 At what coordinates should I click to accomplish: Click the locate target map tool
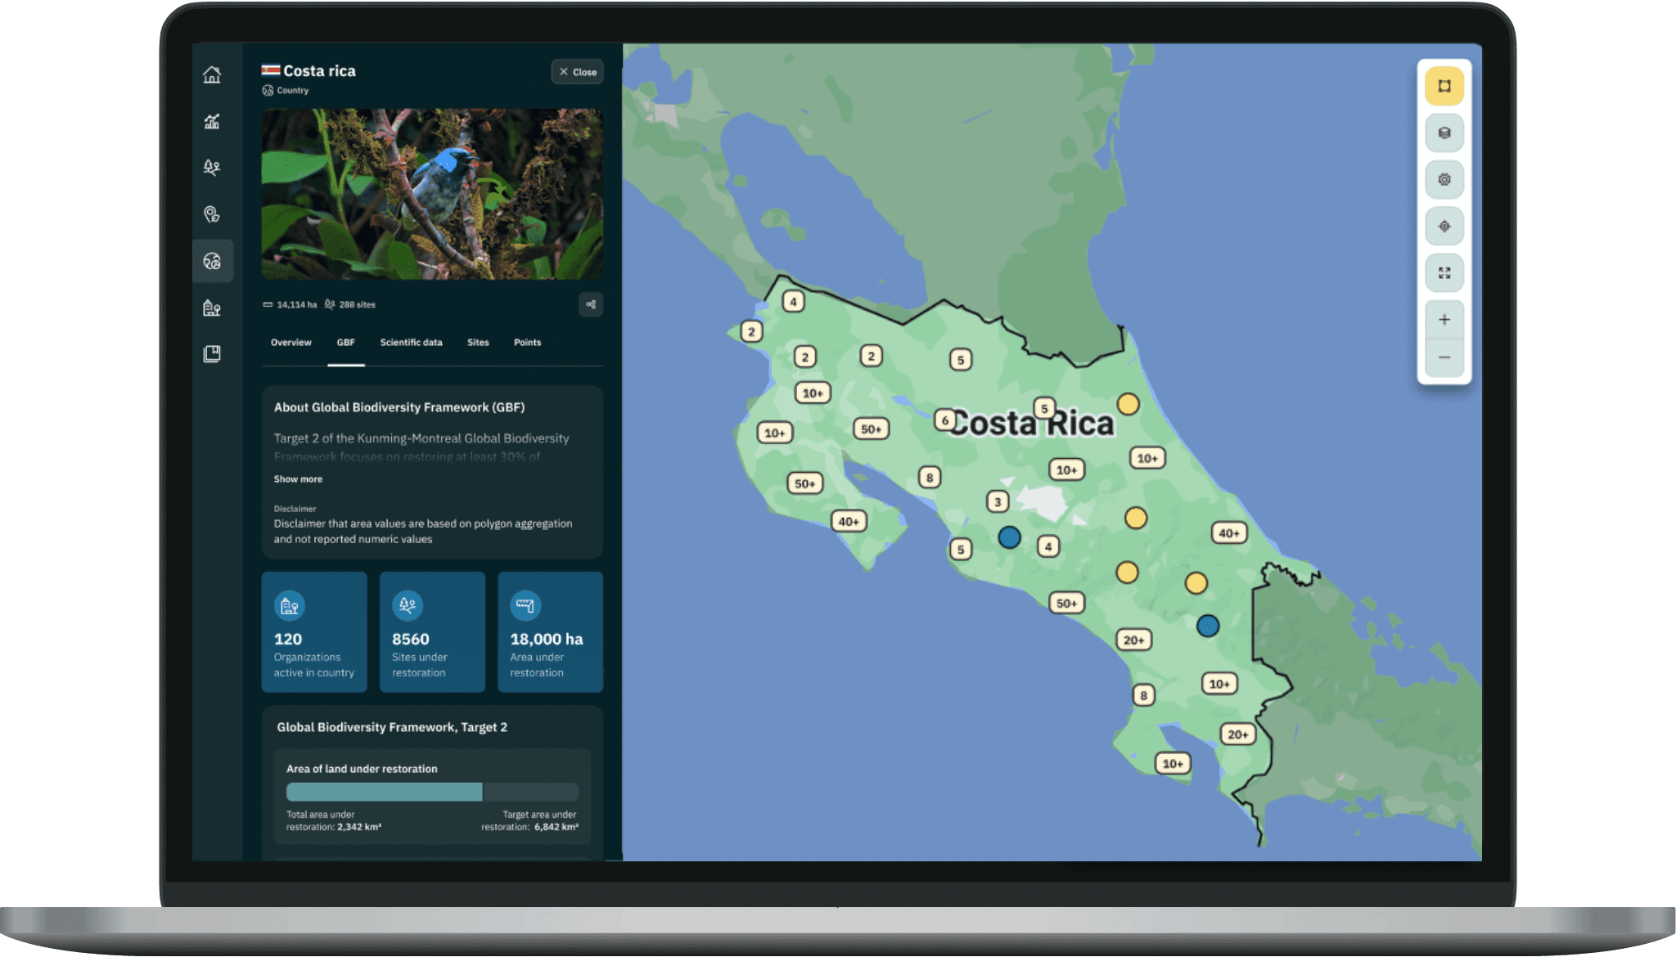(x=1444, y=227)
